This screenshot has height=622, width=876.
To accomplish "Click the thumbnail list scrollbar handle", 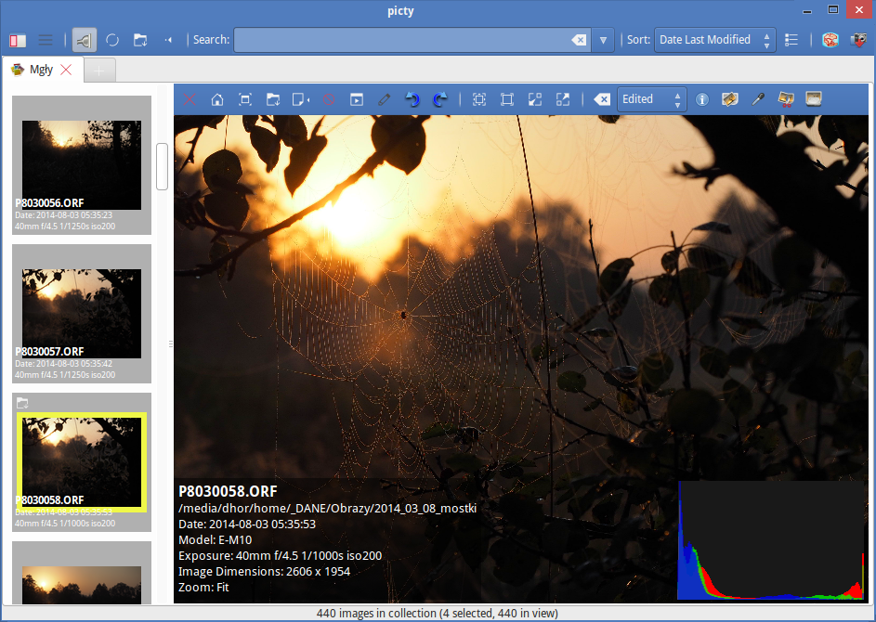I will pyautogui.click(x=162, y=166).
